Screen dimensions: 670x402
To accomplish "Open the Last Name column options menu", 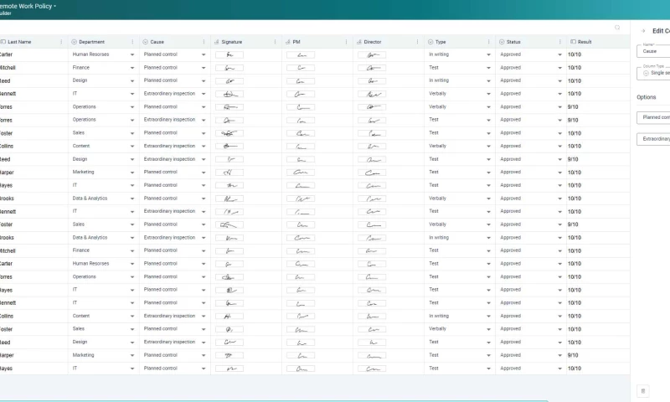I will tap(61, 41).
